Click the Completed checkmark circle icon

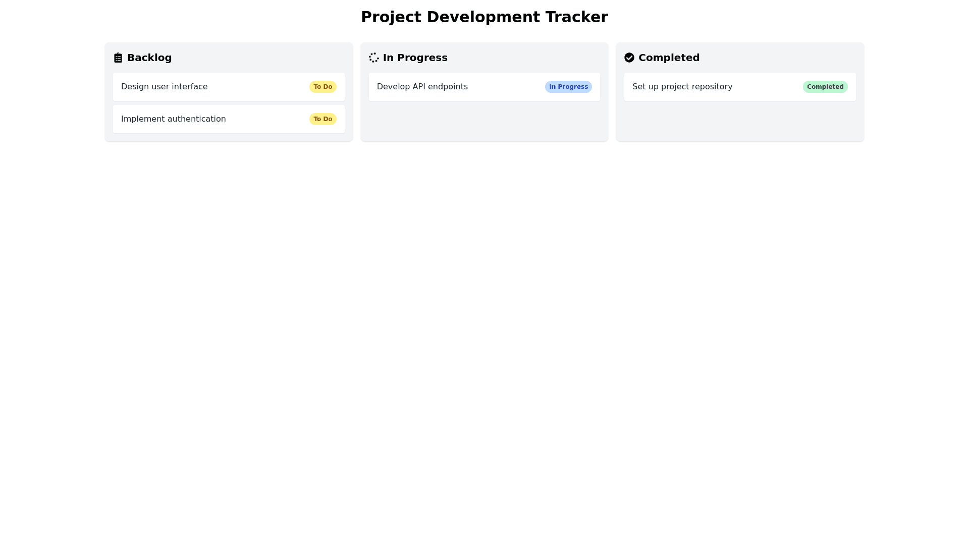point(629,58)
